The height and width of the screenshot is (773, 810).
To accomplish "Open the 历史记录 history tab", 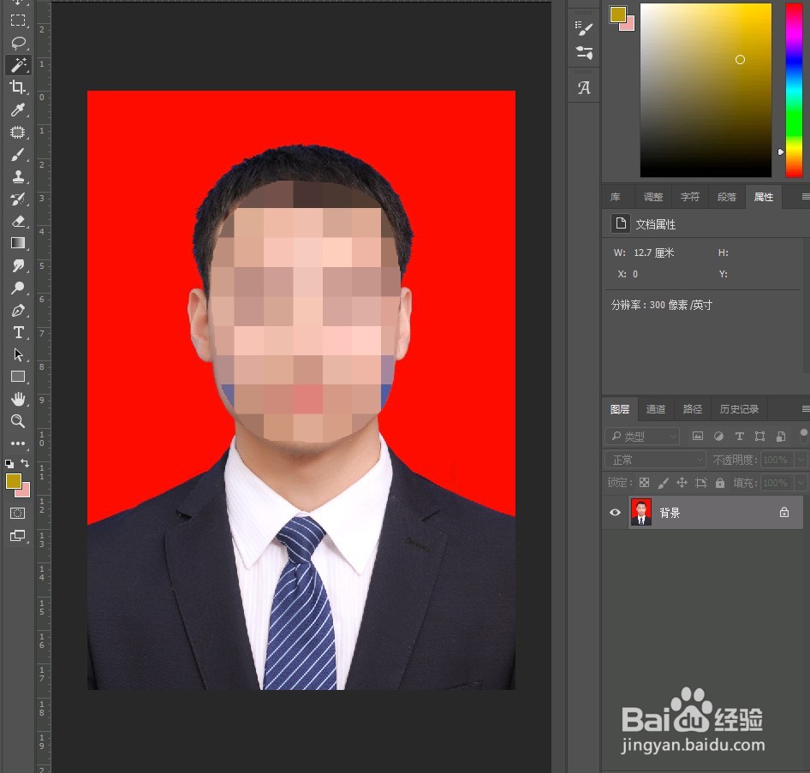I will [739, 408].
